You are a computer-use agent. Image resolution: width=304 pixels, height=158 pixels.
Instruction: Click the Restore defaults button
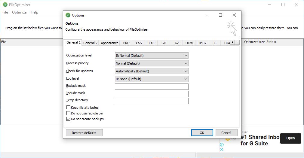coord(84,133)
